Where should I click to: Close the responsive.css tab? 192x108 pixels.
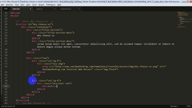tap(79, 9)
